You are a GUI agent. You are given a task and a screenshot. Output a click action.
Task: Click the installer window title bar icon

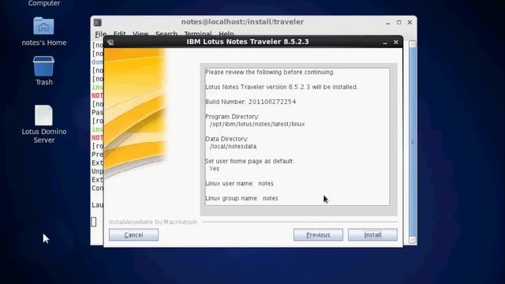click(x=110, y=42)
